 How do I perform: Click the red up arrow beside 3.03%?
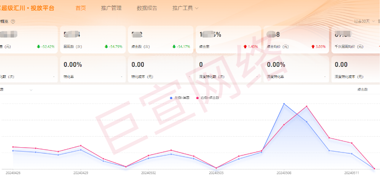point(313,47)
